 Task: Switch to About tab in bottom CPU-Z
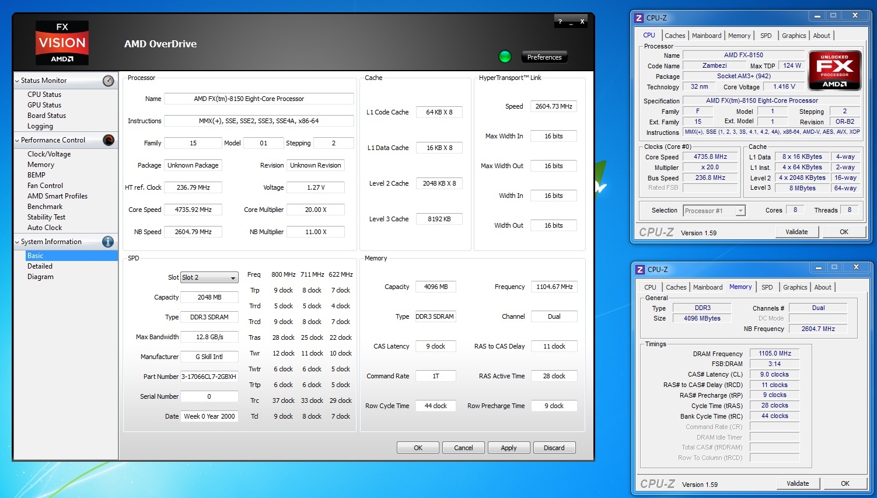coord(823,287)
